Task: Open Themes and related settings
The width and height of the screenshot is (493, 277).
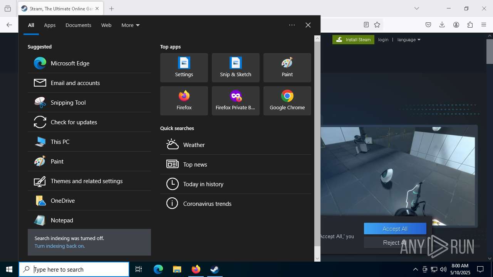Action: [x=89, y=181]
